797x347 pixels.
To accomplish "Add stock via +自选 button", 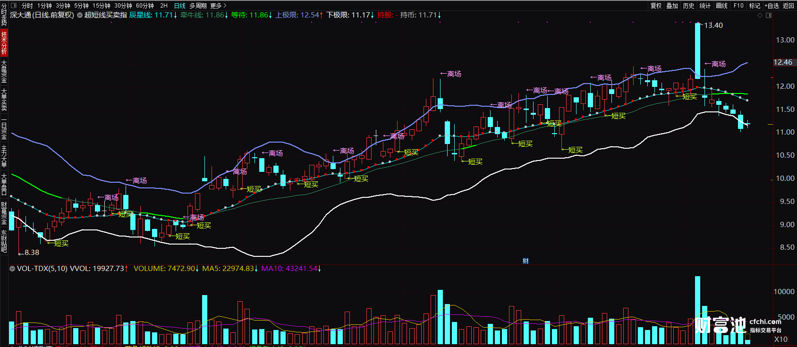I will tap(772, 6).
